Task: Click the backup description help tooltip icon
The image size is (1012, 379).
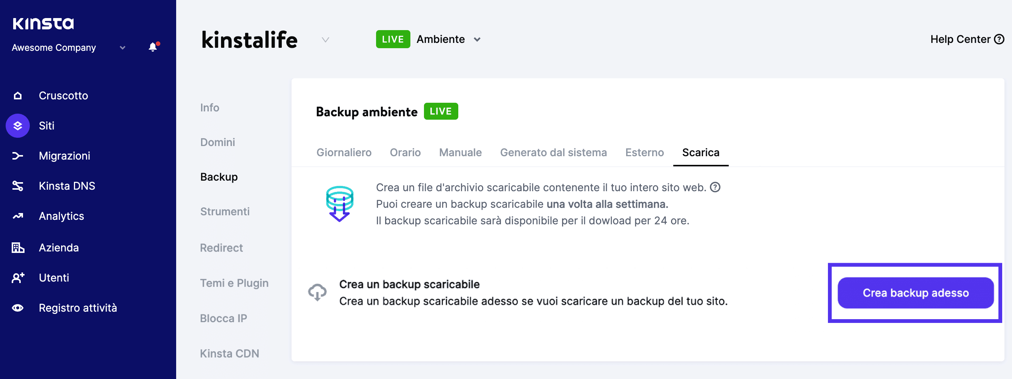Action: 715,187
